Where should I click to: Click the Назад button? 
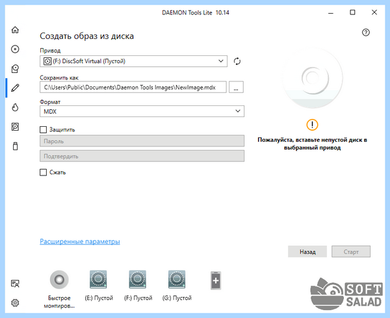[x=307, y=252]
